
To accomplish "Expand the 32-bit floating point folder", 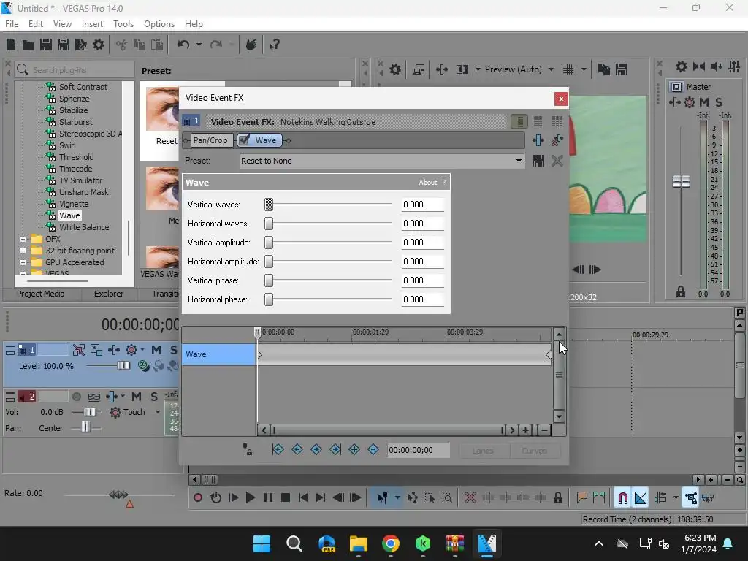I will [x=23, y=251].
